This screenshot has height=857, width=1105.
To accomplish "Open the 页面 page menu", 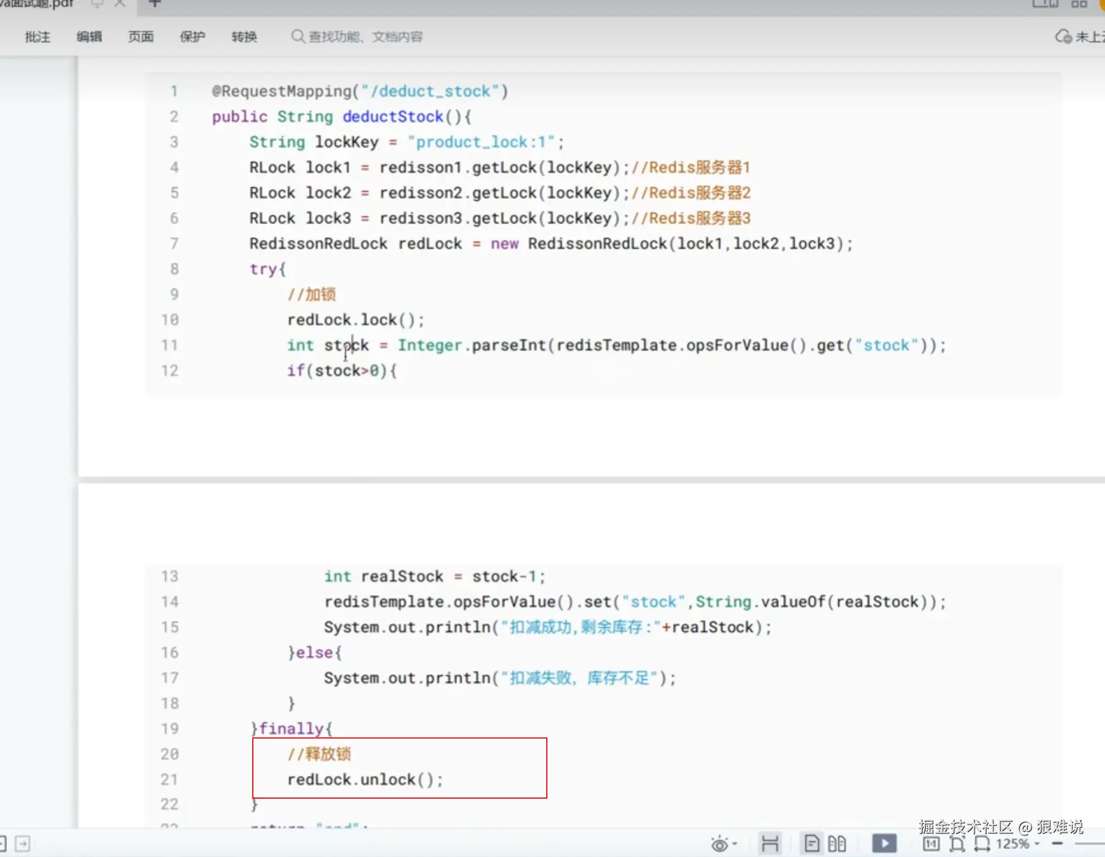I will pos(141,37).
